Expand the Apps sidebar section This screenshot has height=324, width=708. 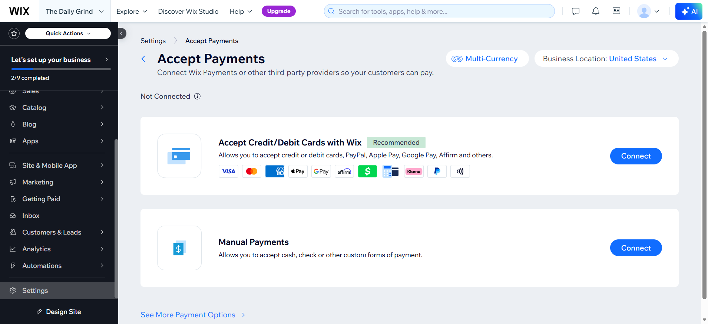[x=57, y=141]
